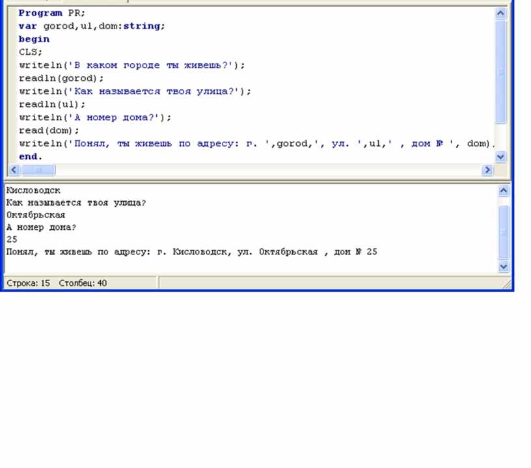Click the 'readln(ul);' line
The height and width of the screenshot is (468, 531).
[x=52, y=104]
